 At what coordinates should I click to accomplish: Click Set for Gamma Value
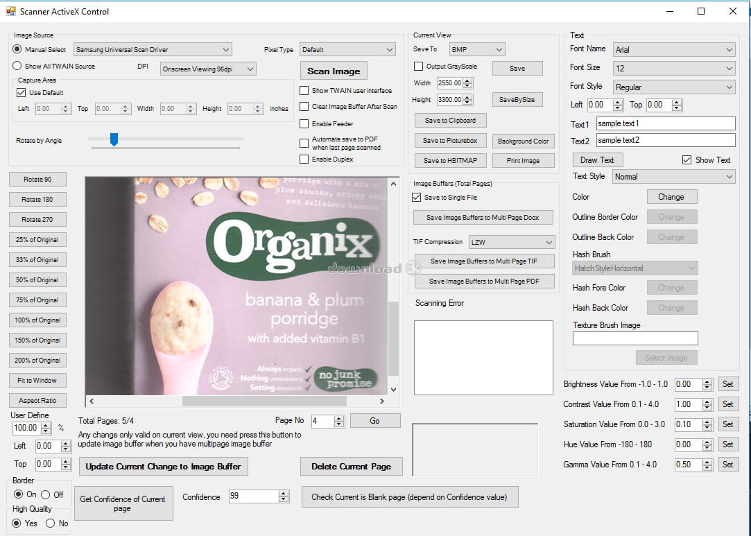coord(728,465)
